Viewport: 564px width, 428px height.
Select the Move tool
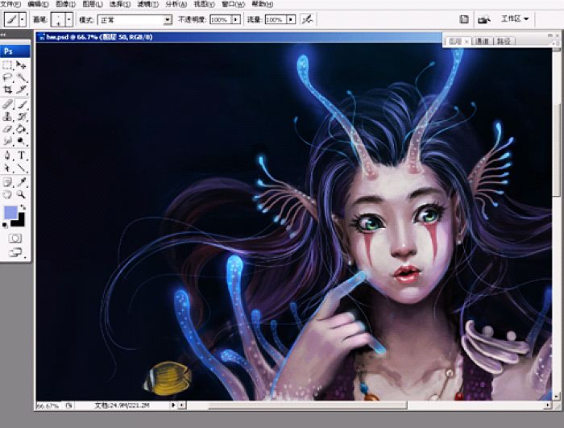(x=21, y=65)
